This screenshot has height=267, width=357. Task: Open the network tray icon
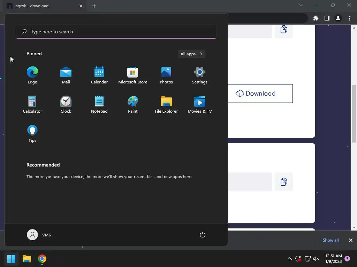pos(307,259)
